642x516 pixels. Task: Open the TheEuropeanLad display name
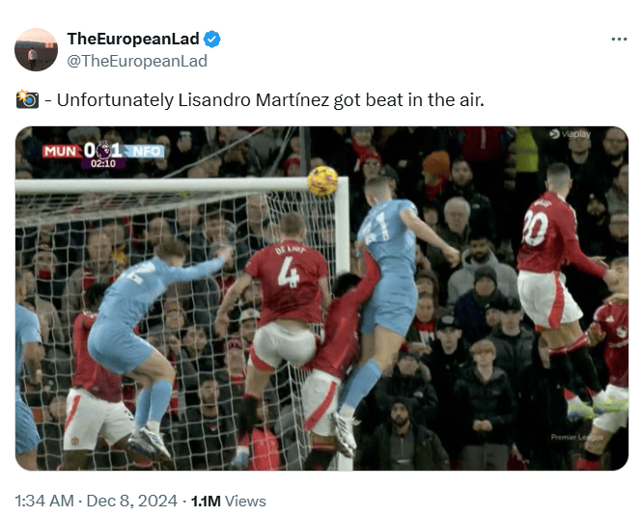tap(133, 39)
